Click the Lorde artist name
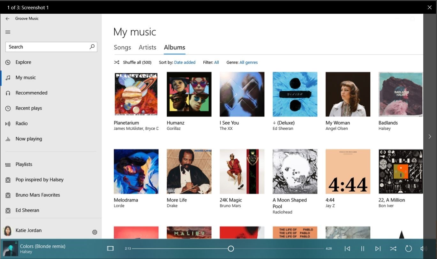This screenshot has height=259, width=437. coord(119,206)
